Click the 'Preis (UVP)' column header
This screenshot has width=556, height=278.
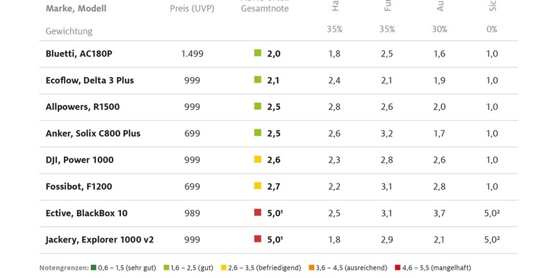click(x=192, y=9)
